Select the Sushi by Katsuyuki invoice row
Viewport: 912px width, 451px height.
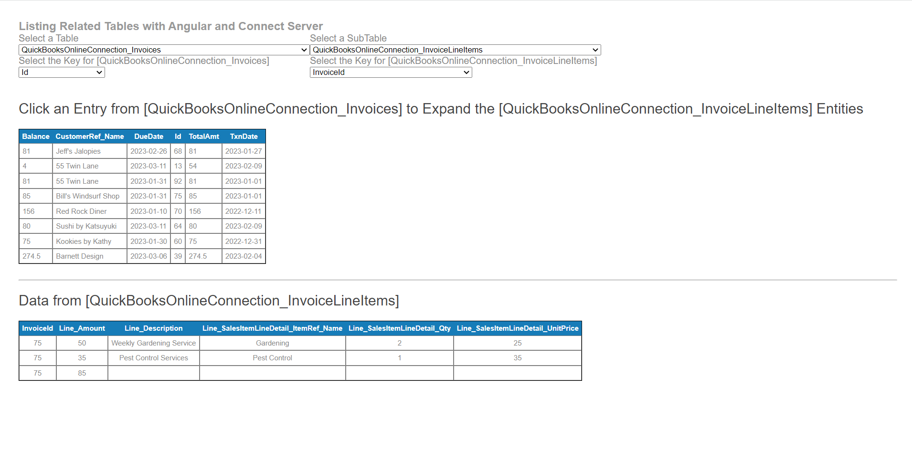(x=89, y=226)
